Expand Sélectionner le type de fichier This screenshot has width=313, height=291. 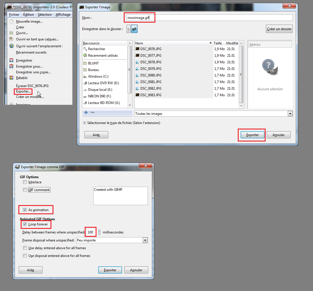(85, 123)
